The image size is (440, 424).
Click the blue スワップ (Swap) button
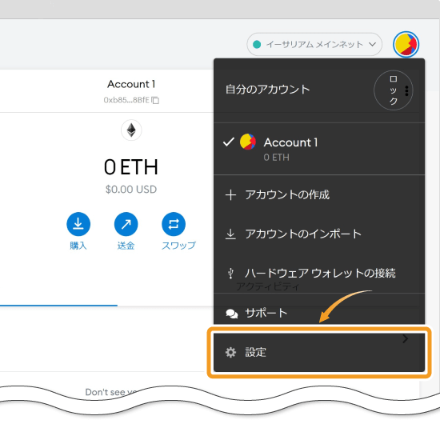[x=174, y=224]
